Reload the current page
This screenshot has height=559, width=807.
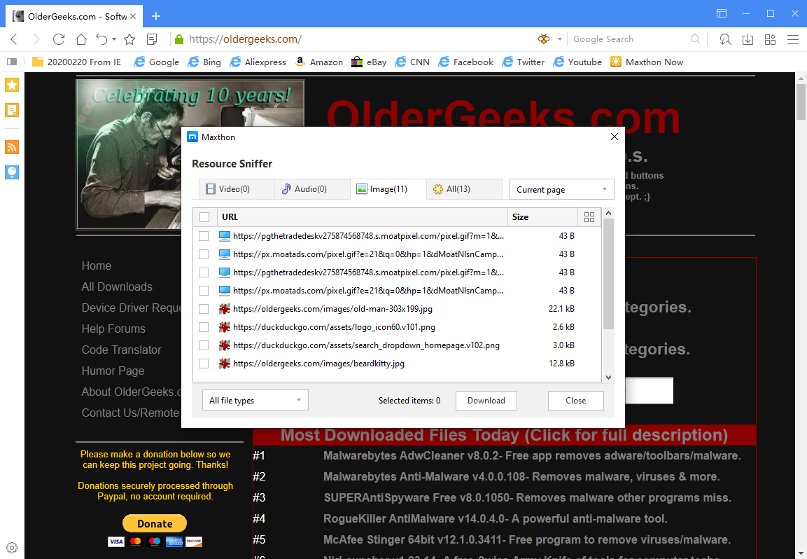59,39
